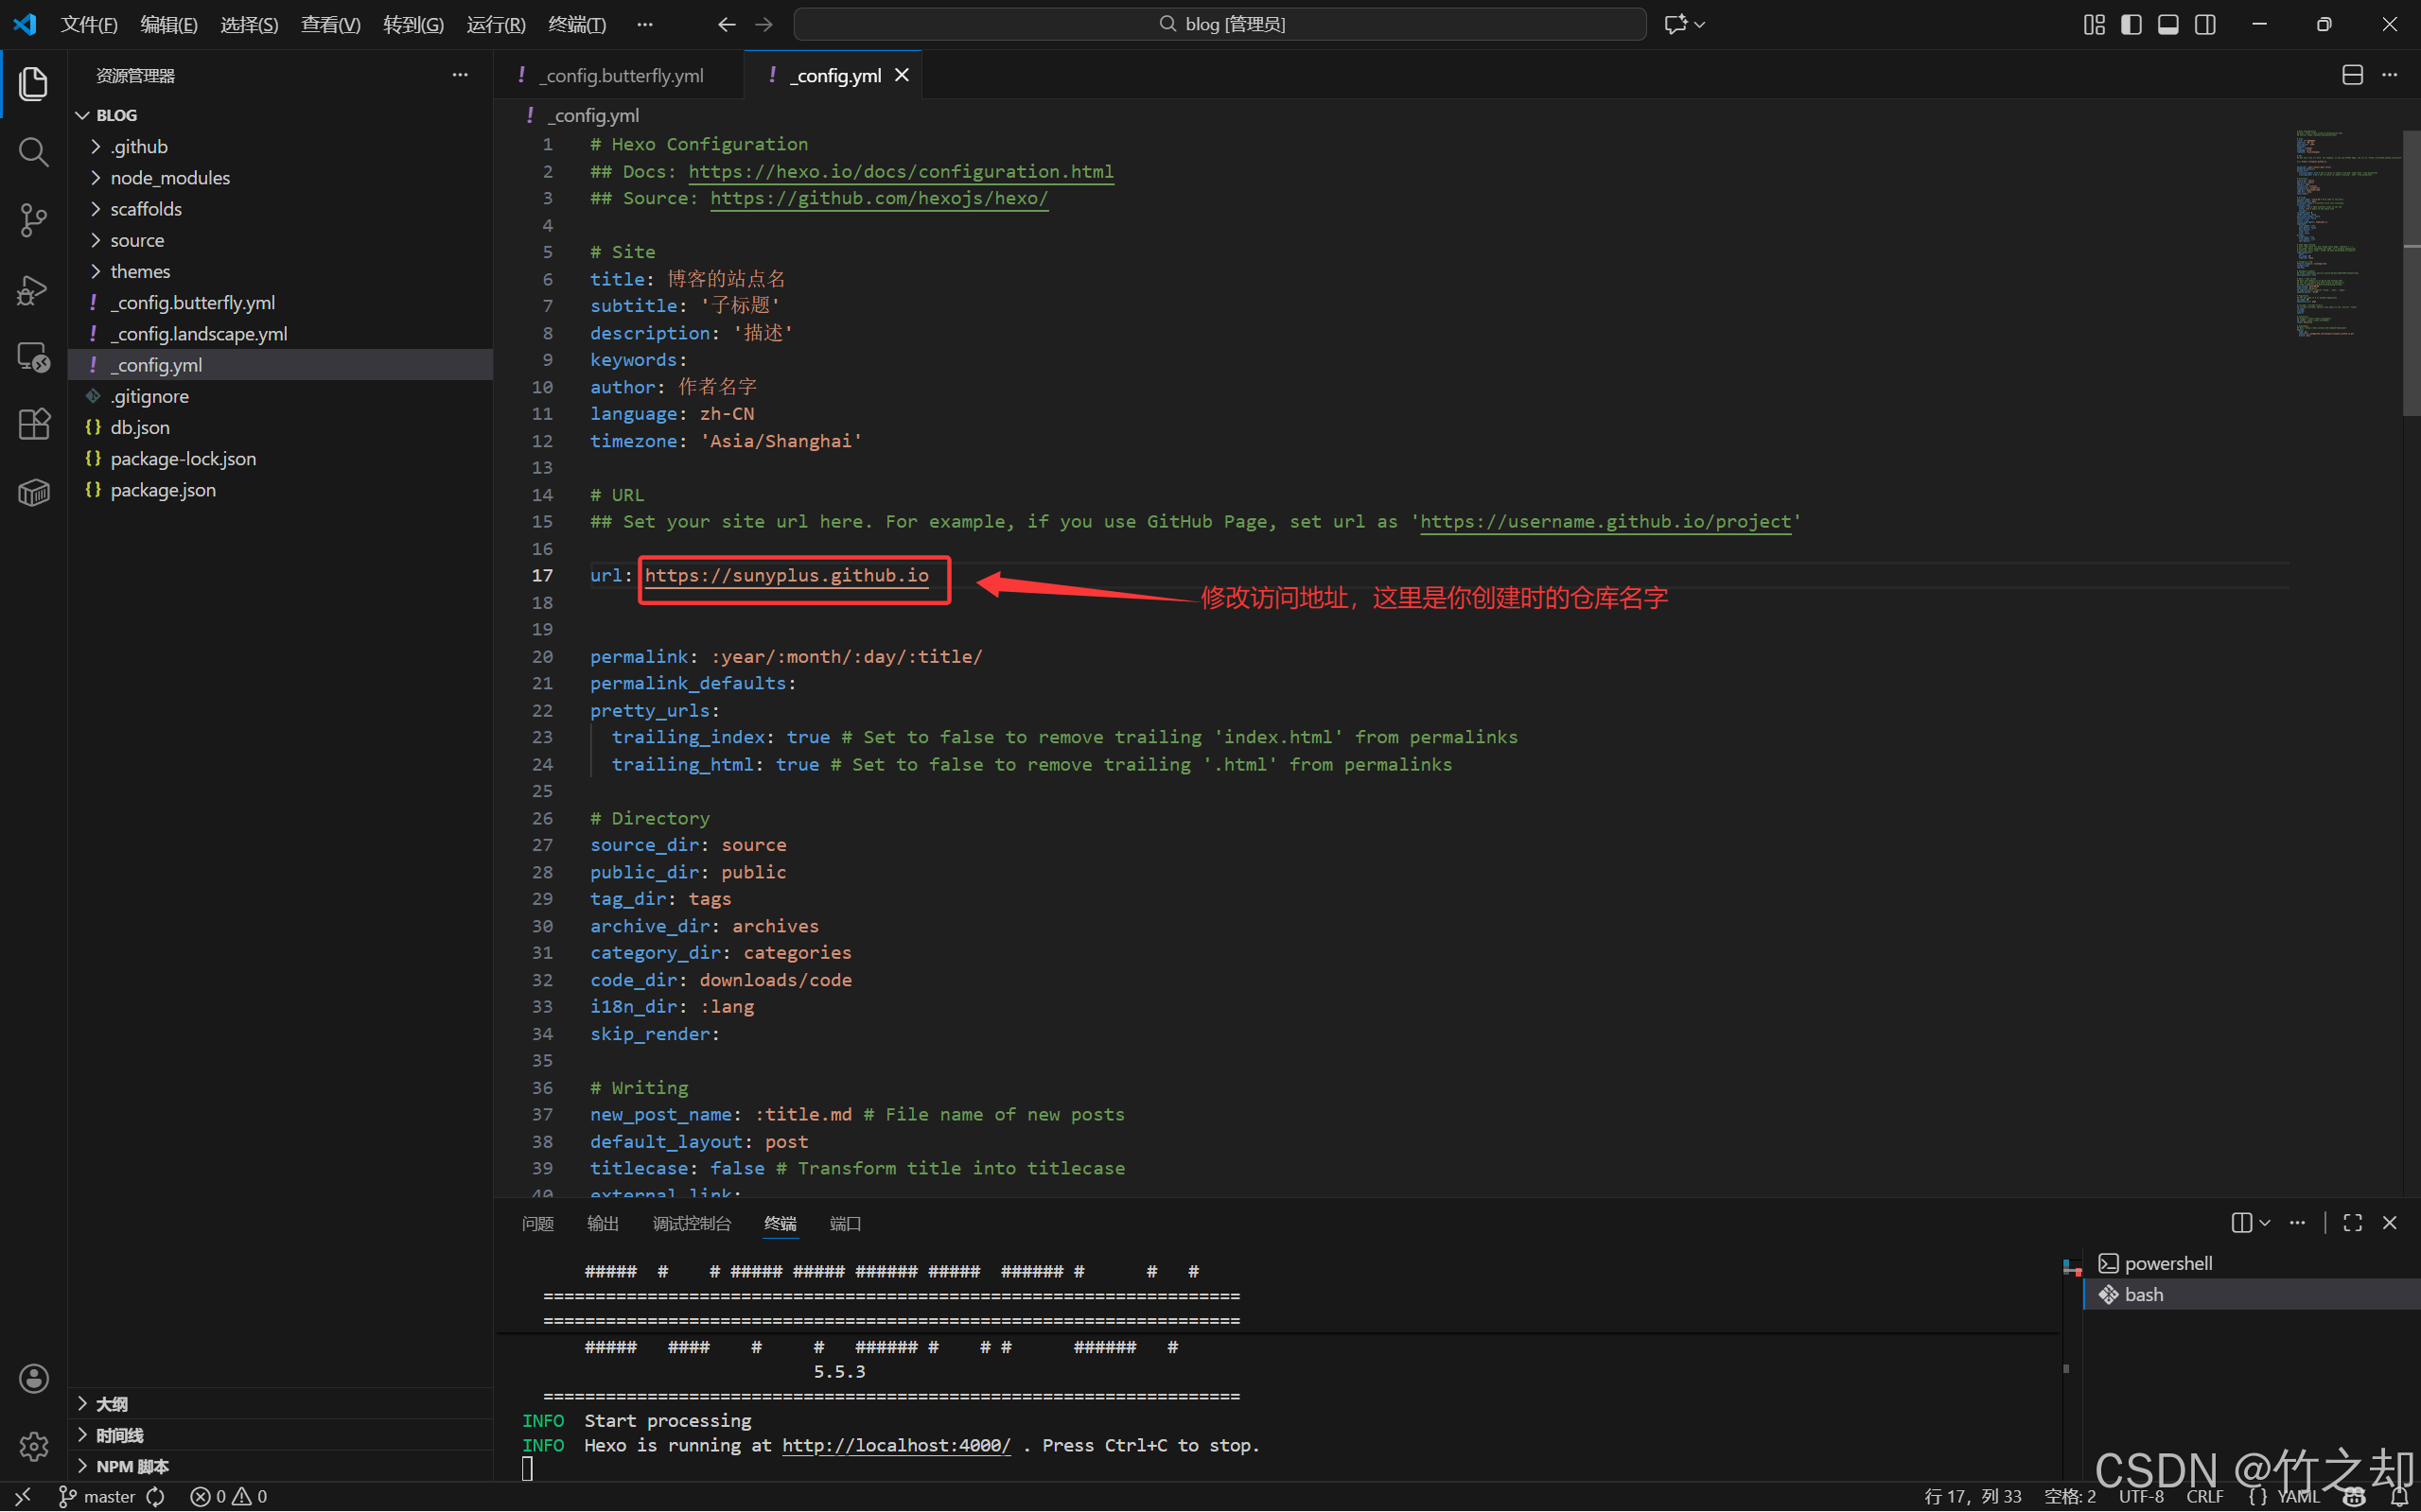This screenshot has height=1512, width=2421.
Task: Click the blog search command center box
Action: (x=1219, y=24)
